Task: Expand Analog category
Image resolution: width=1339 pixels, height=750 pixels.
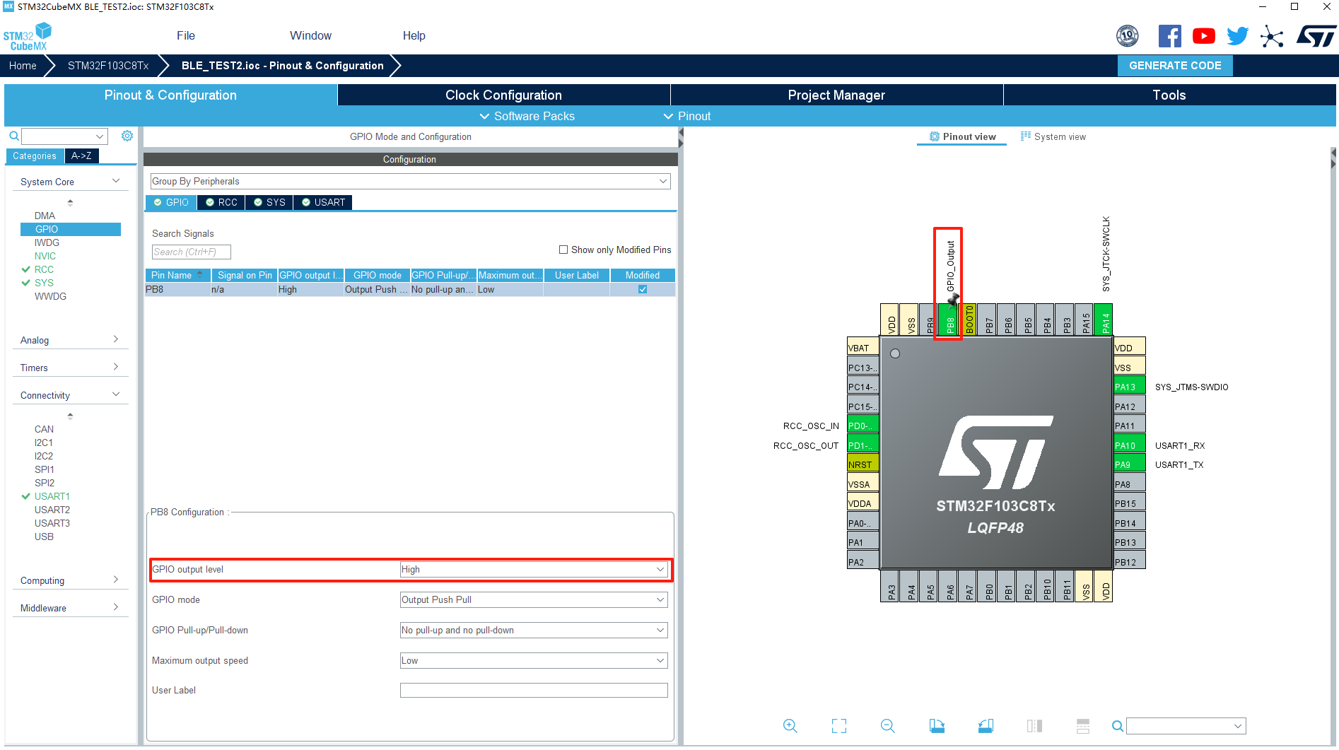Action: click(x=70, y=340)
